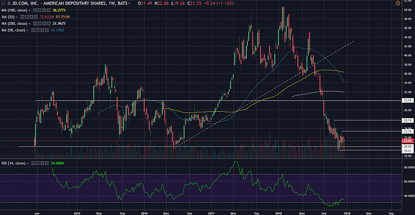Click the 2017 label on time axis
Viewport: 415px width, 215px height.
pyautogui.click(x=211, y=213)
